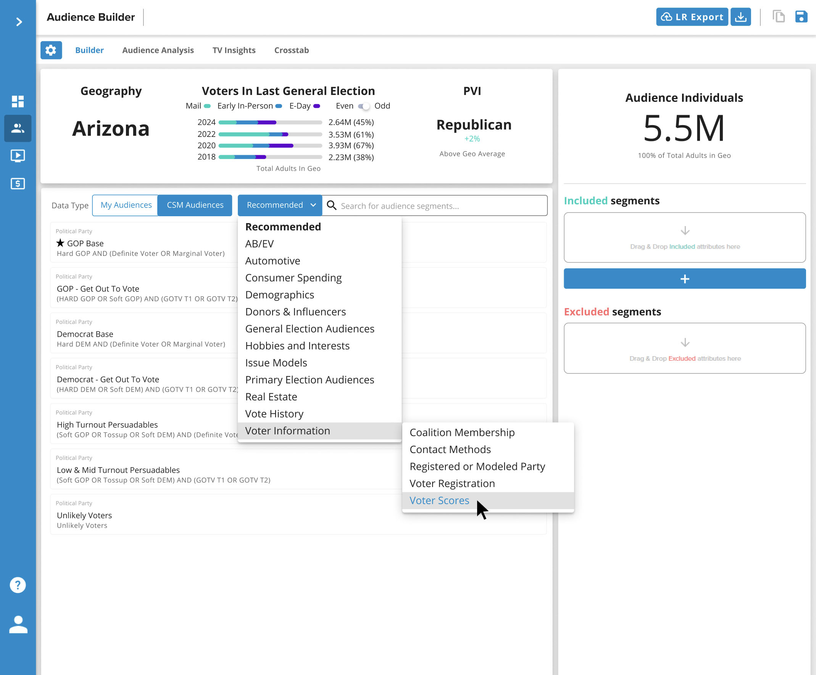The height and width of the screenshot is (675, 816).
Task: Select the CSM Audiences data type
Action: tap(195, 205)
